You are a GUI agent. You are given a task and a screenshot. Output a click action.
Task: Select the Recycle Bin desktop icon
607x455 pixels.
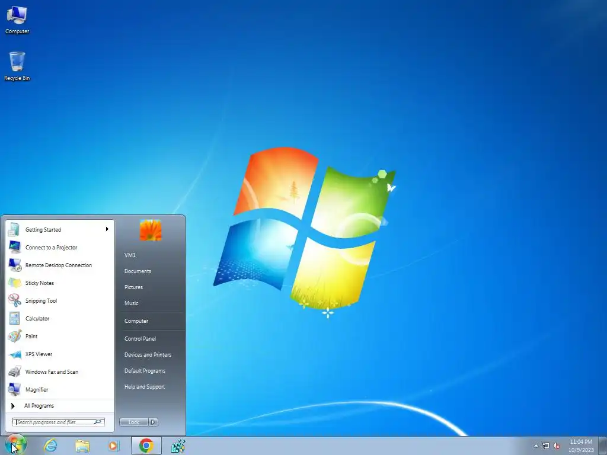coord(17,66)
